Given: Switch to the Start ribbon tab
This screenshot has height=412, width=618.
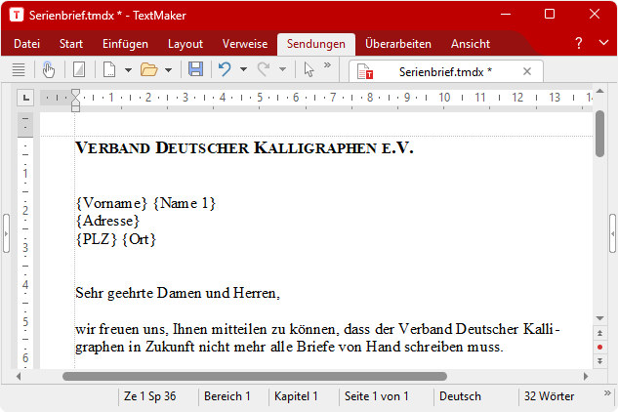Looking at the screenshot, I should click(71, 43).
